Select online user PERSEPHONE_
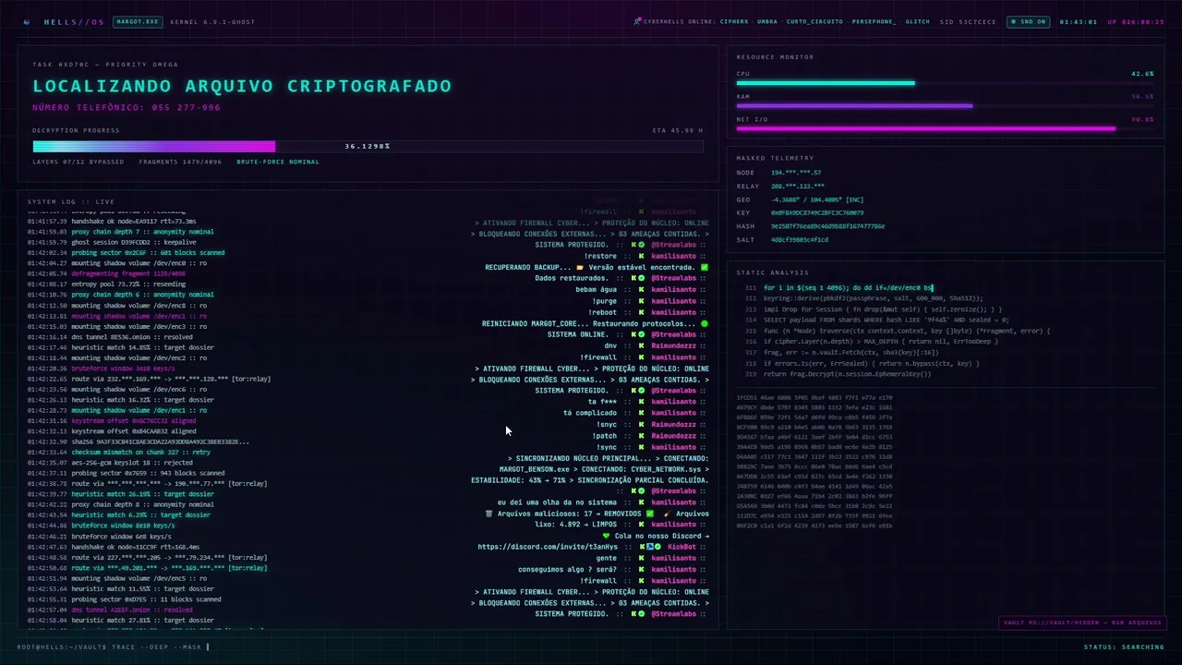The width and height of the screenshot is (1182, 665). click(x=874, y=21)
